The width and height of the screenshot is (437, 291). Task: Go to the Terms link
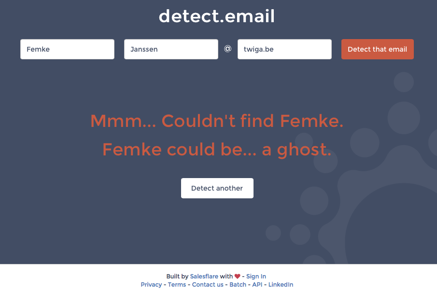pyautogui.click(x=177, y=285)
